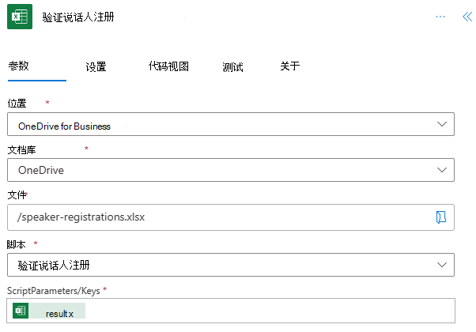Click the 文件 field label

[17, 194]
